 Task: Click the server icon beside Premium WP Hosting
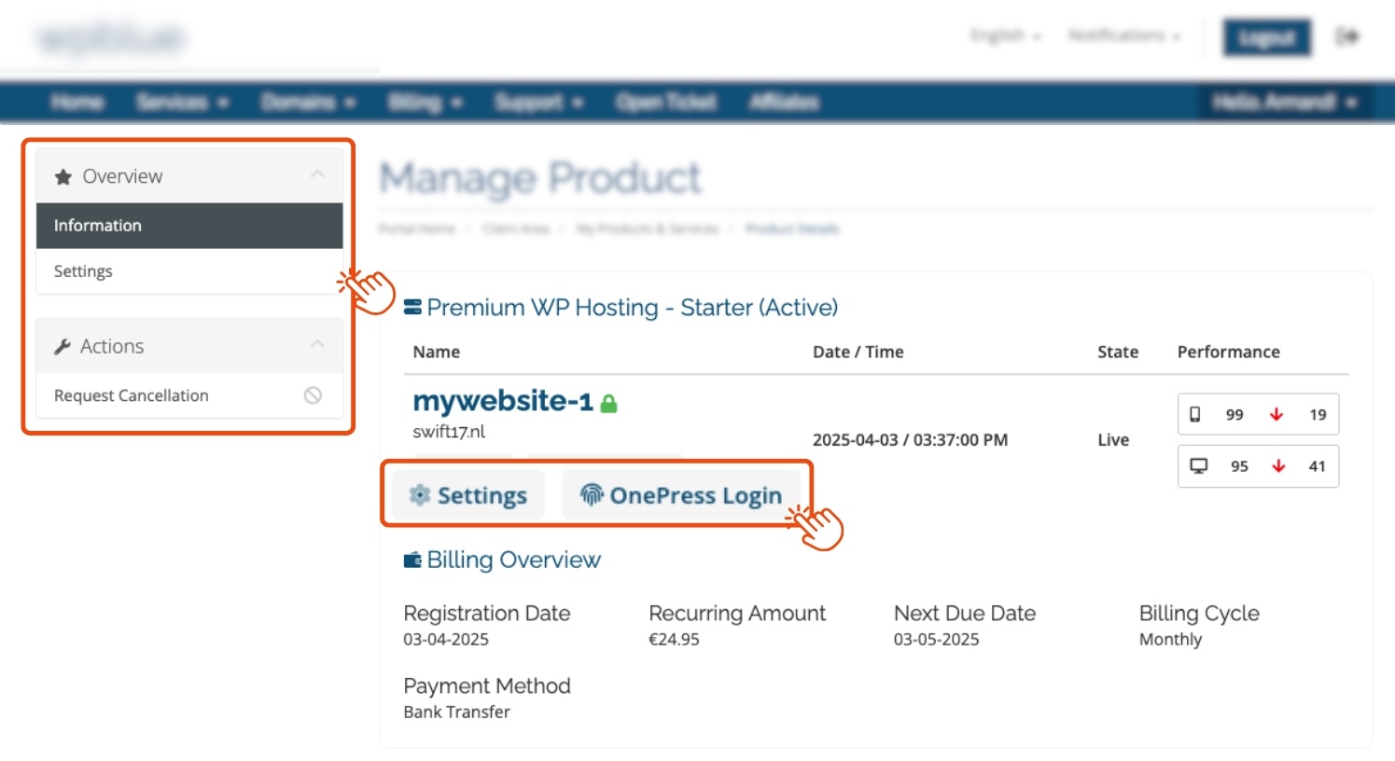point(412,308)
